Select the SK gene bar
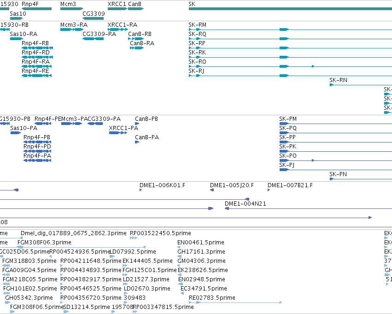The image size is (392, 314). point(290,9)
